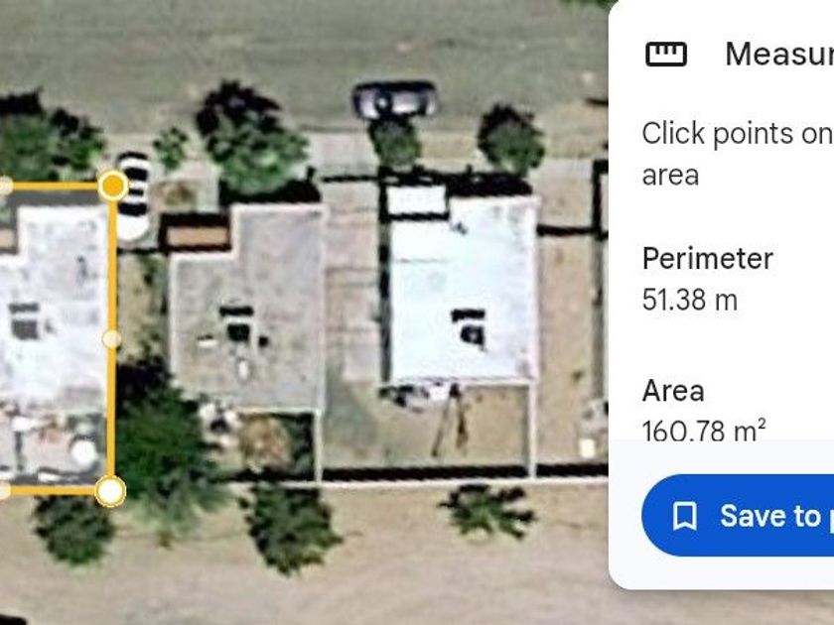Click the 'Click points on' instruction text
The image size is (834, 625).
coord(738,133)
